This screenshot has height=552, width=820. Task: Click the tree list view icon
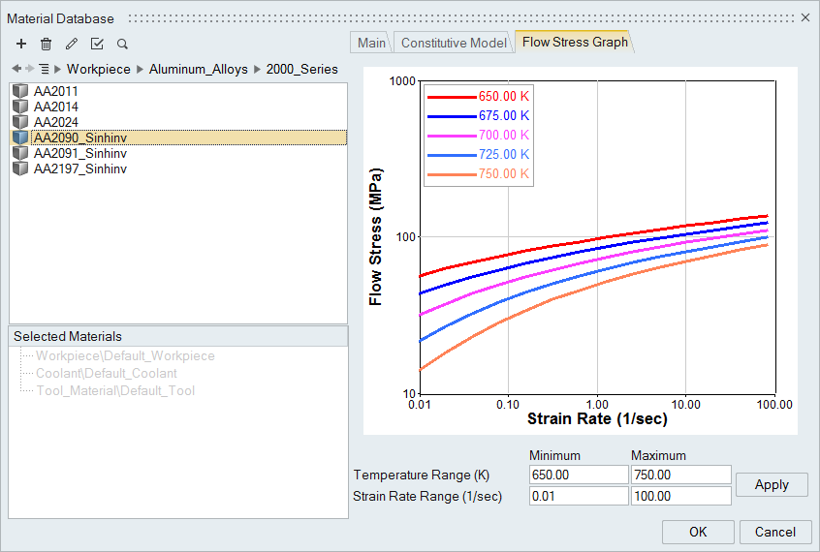click(44, 69)
